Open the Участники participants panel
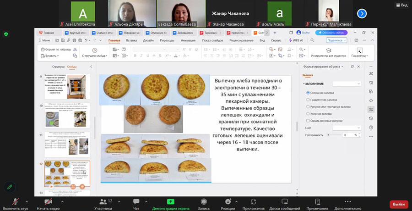 tap(103, 201)
